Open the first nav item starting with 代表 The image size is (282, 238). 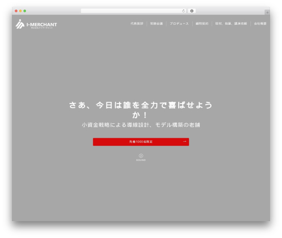137,24
